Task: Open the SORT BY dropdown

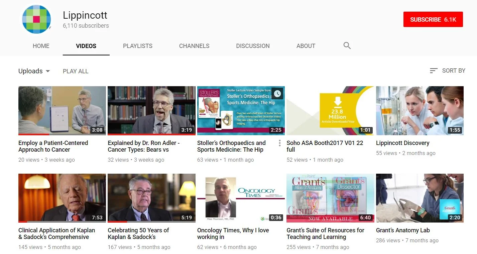Action: (x=448, y=71)
